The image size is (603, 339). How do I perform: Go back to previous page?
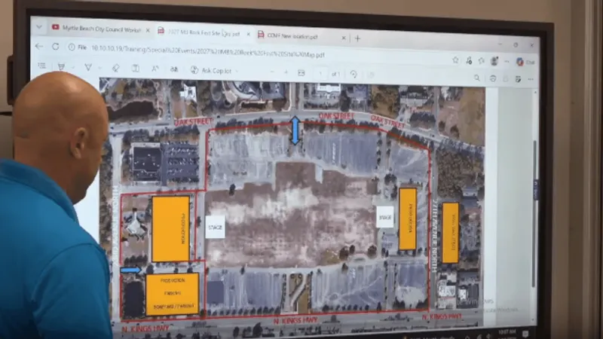click(39, 46)
